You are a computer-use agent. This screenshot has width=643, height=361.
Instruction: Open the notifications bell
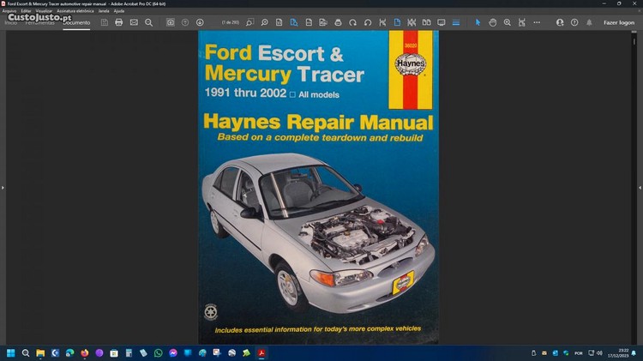[589, 22]
